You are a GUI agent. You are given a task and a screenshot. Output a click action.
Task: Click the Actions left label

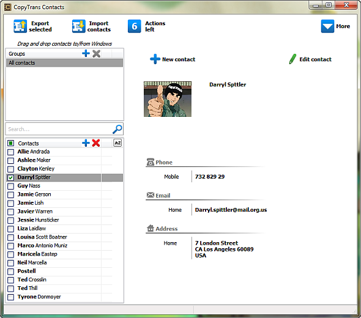[x=155, y=26]
